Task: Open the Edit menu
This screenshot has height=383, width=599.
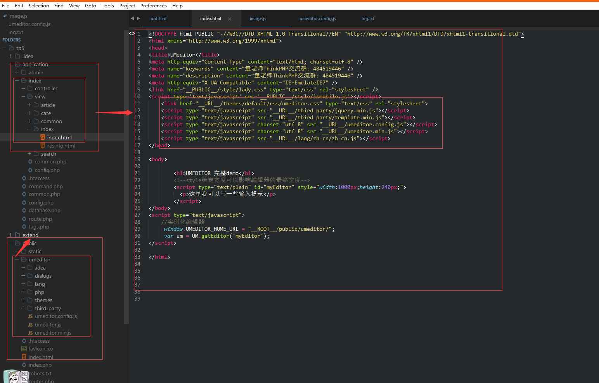Action: coord(19,6)
